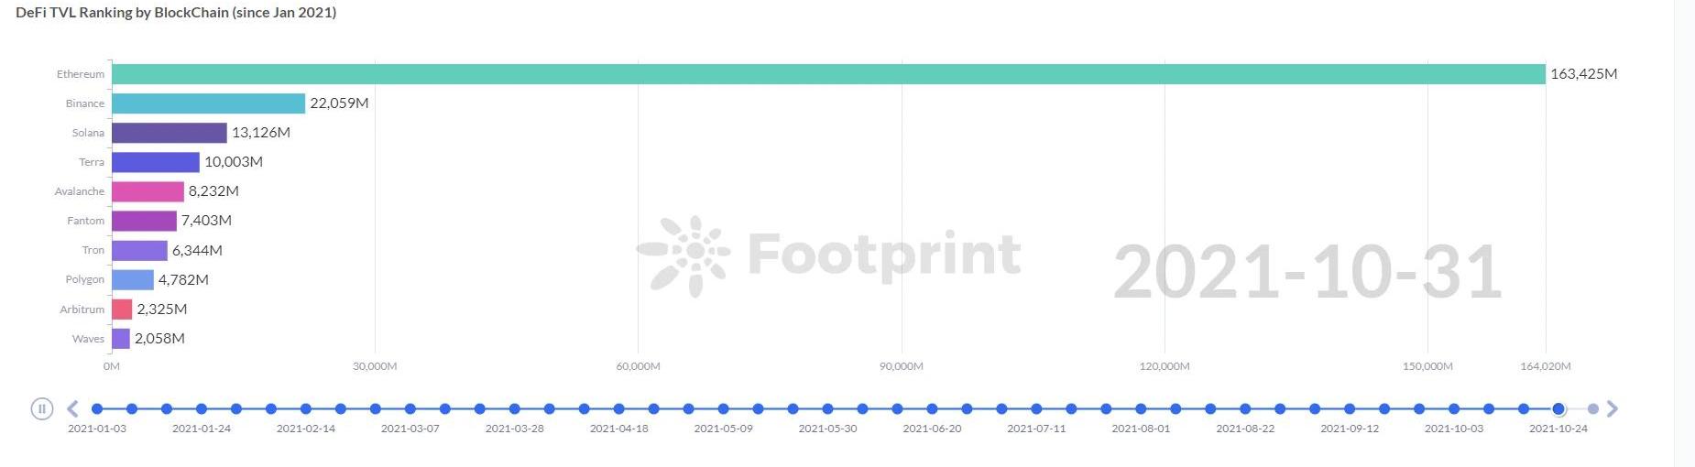
Task: Click the Tron bar
Action: point(139,250)
